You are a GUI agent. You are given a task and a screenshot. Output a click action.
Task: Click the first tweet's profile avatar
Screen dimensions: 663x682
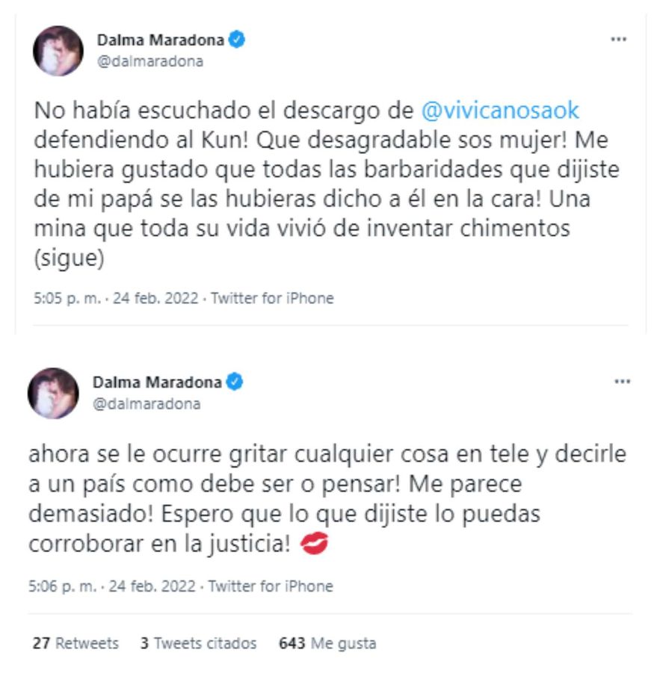point(58,51)
